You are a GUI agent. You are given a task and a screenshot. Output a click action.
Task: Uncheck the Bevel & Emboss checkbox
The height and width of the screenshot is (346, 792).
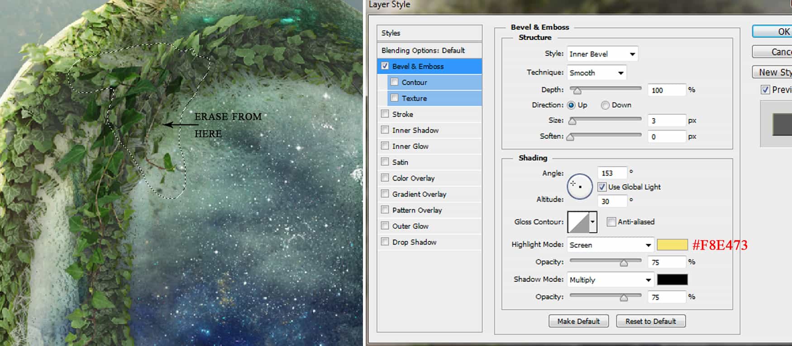point(385,66)
